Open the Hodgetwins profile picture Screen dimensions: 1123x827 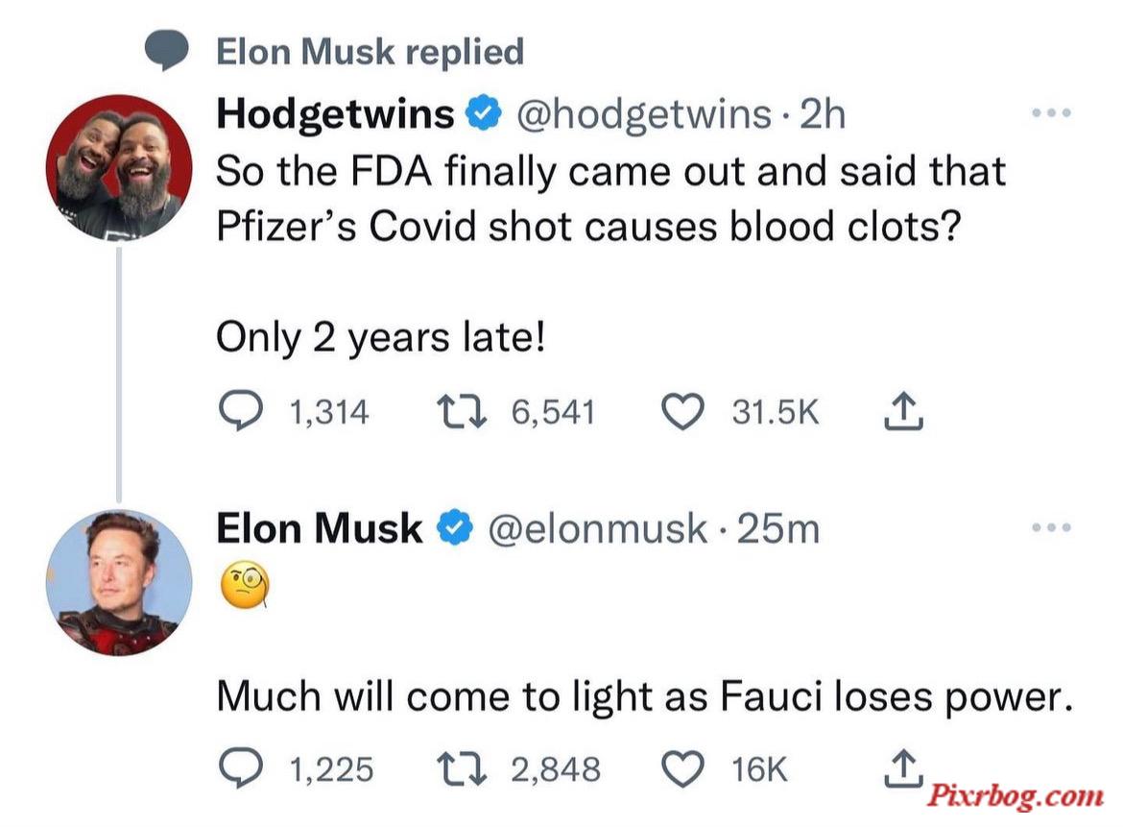click(119, 167)
